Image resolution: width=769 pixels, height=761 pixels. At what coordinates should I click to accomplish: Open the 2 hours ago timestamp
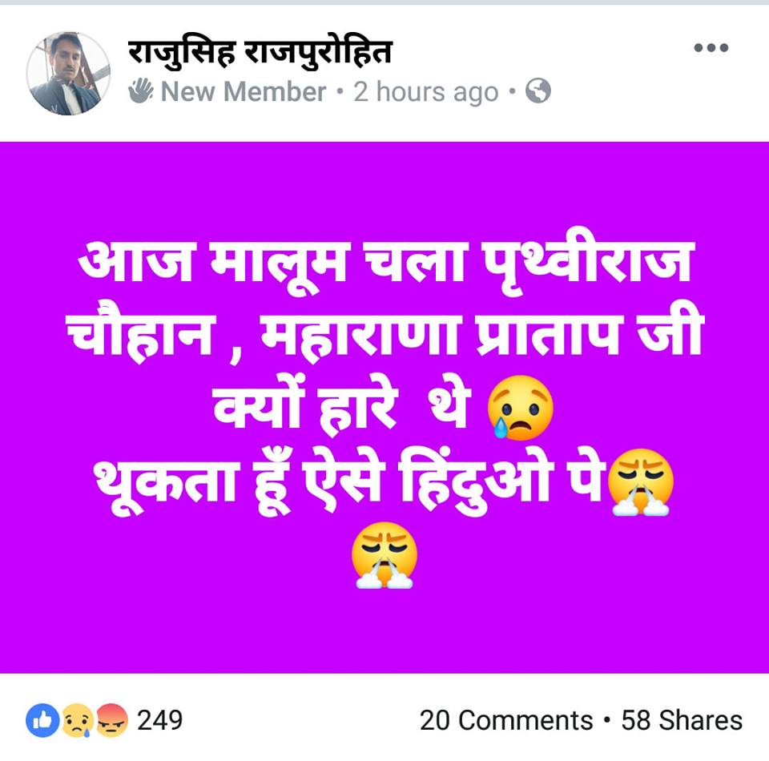425,92
